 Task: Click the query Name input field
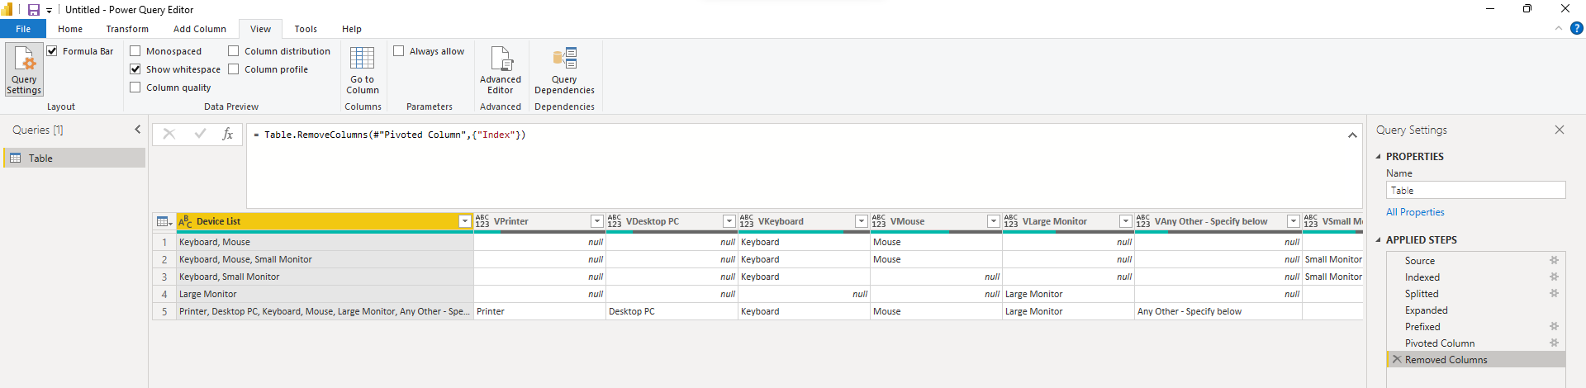[1475, 190]
